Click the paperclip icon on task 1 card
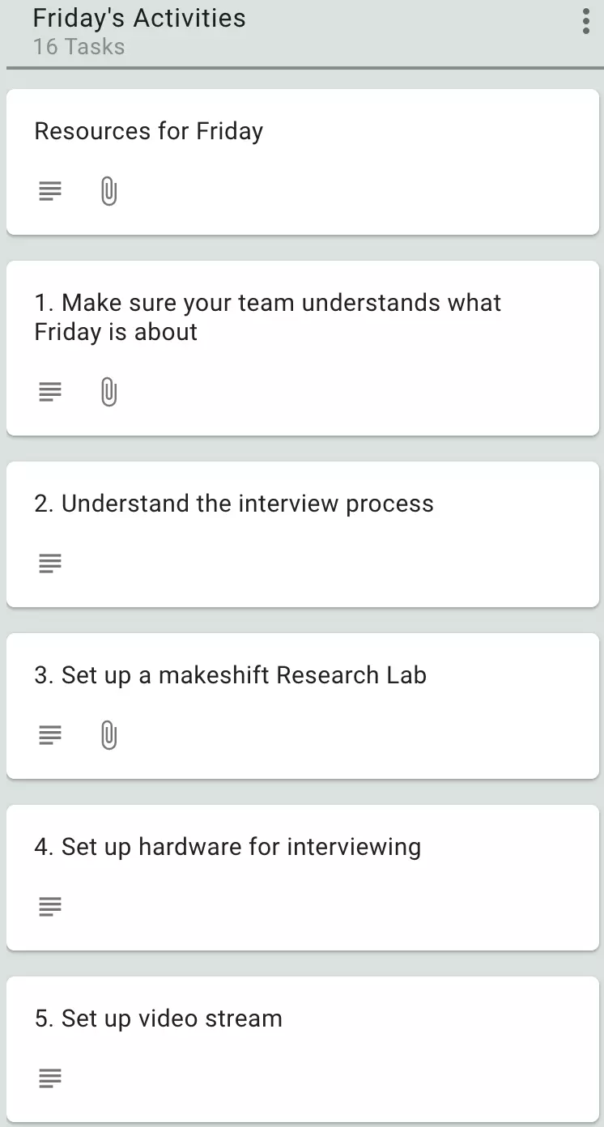This screenshot has width=604, height=1127. [x=108, y=393]
